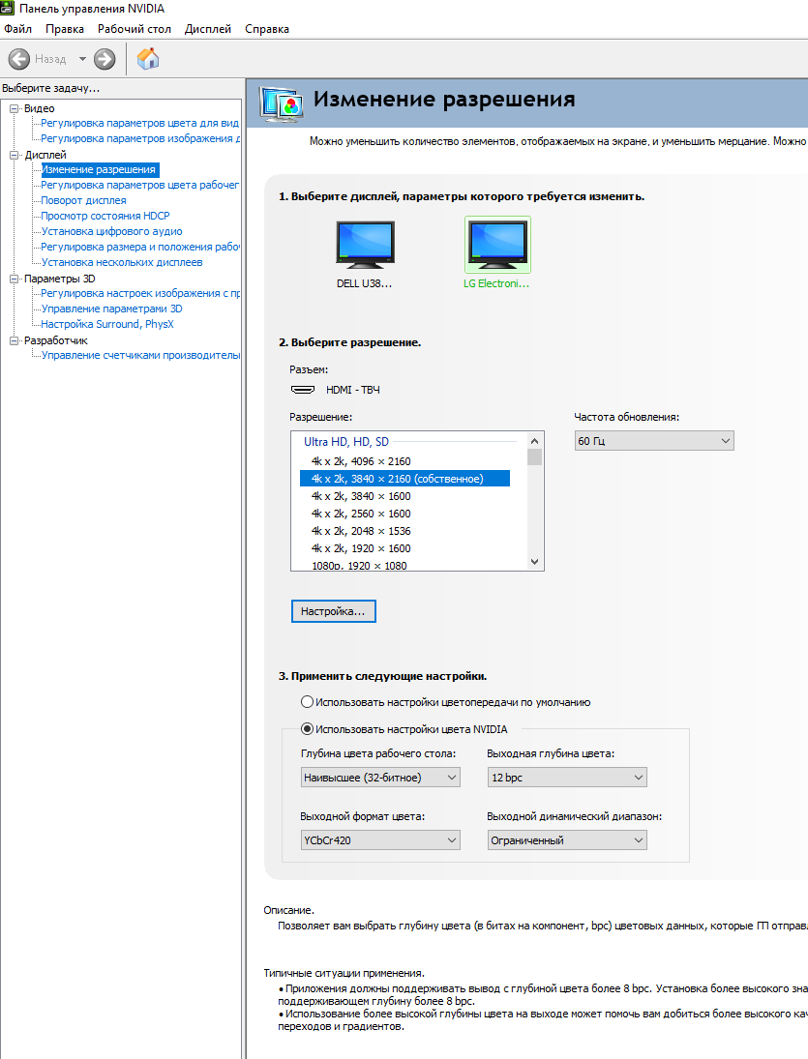Click the NVIDIA Control Panel title icon
This screenshot has height=1059, width=808.
[9, 9]
